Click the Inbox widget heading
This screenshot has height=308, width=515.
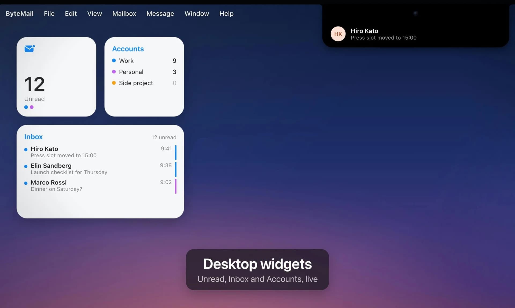(x=34, y=137)
